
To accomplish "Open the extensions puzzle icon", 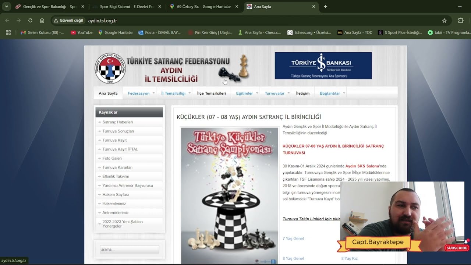I will click(x=461, y=21).
